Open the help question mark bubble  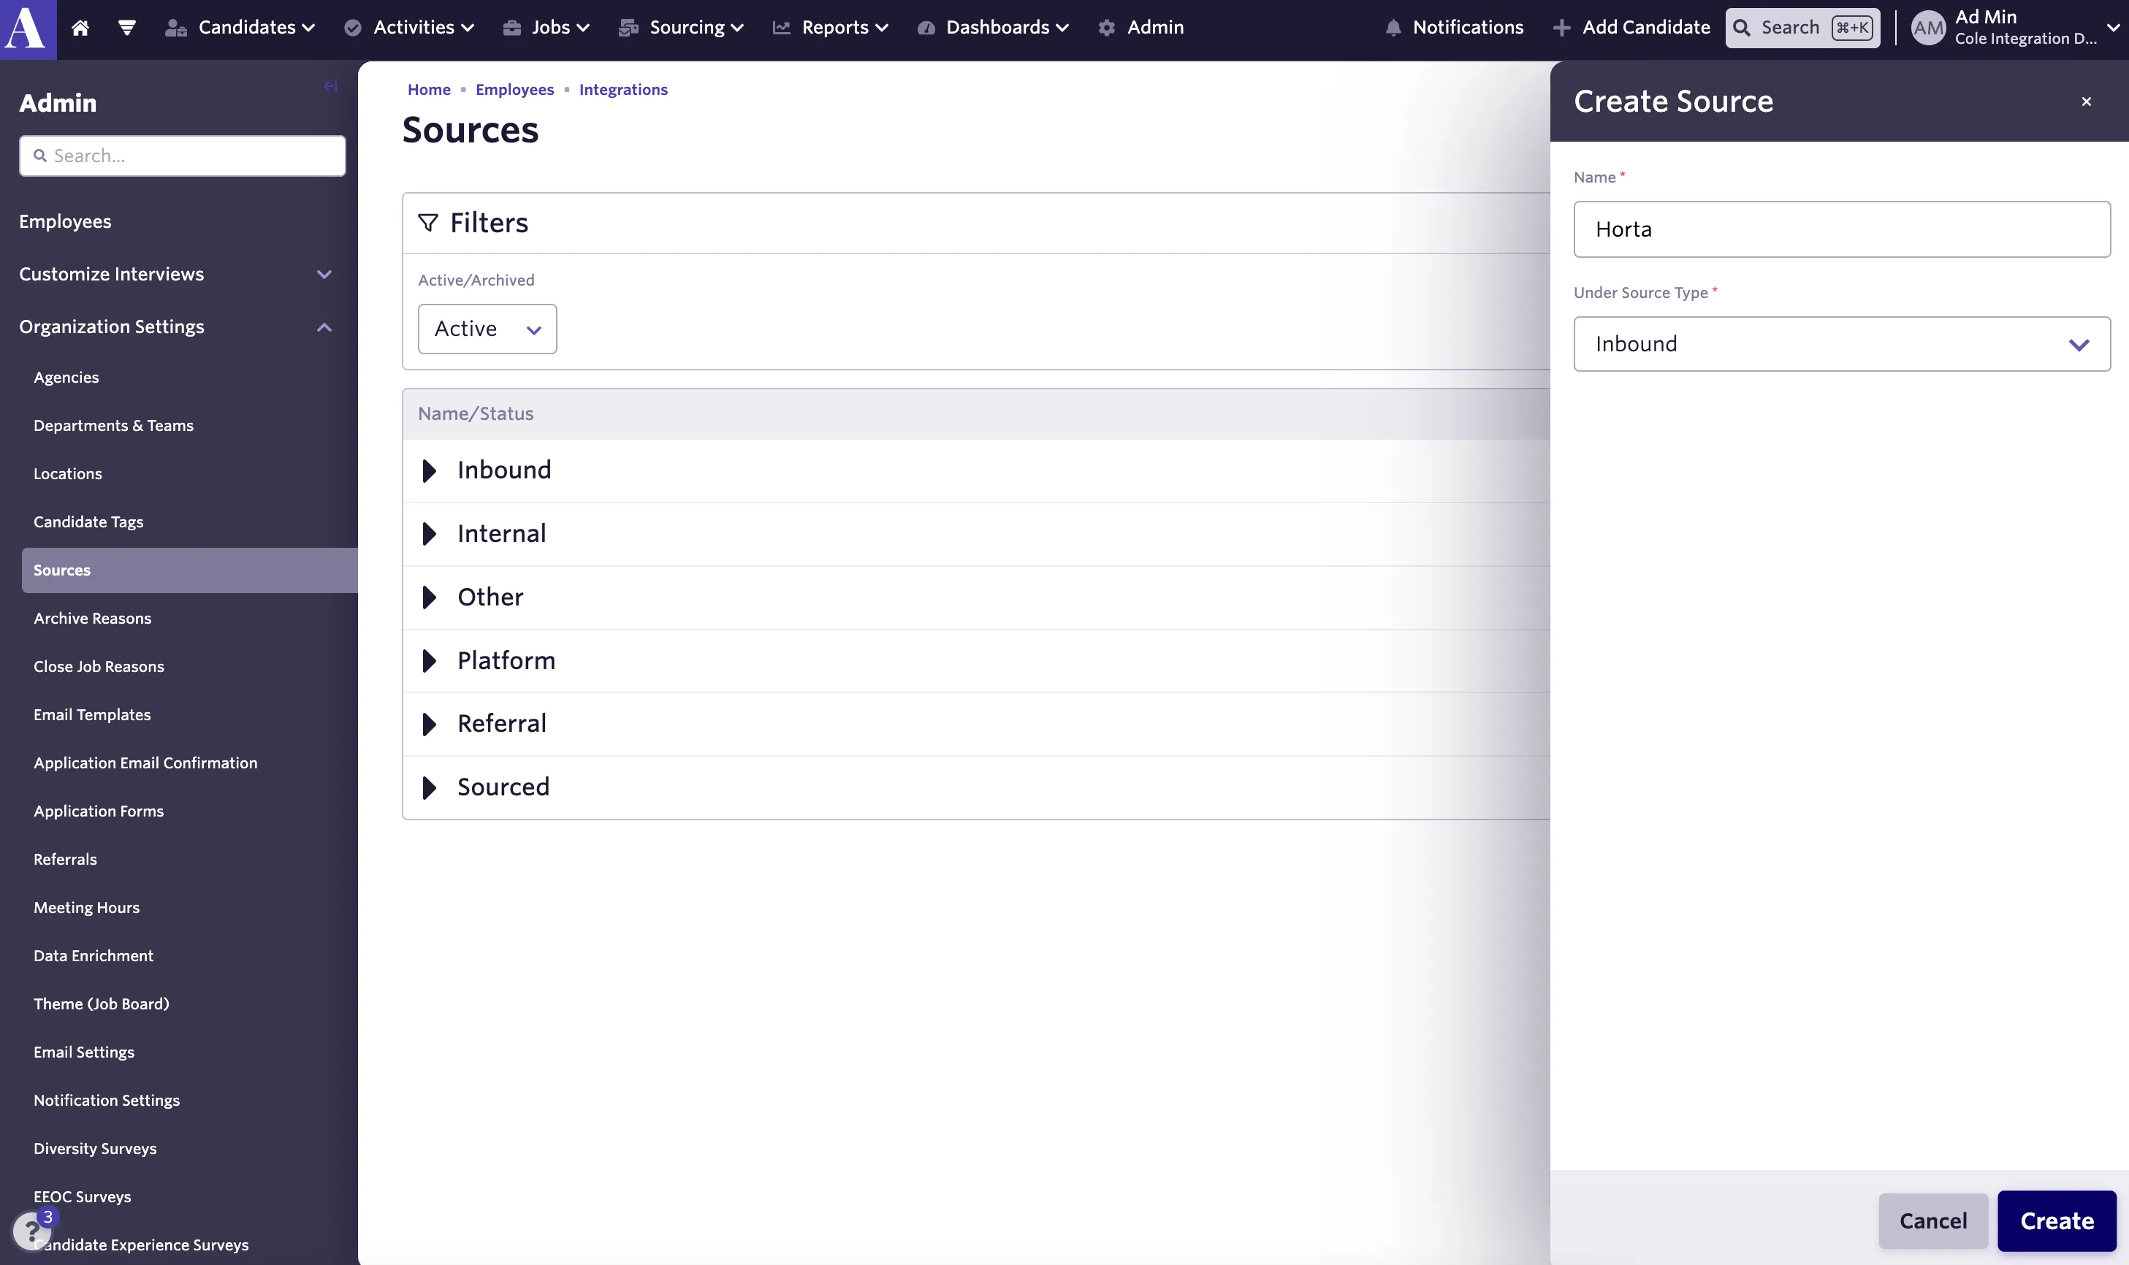pyautogui.click(x=31, y=1231)
